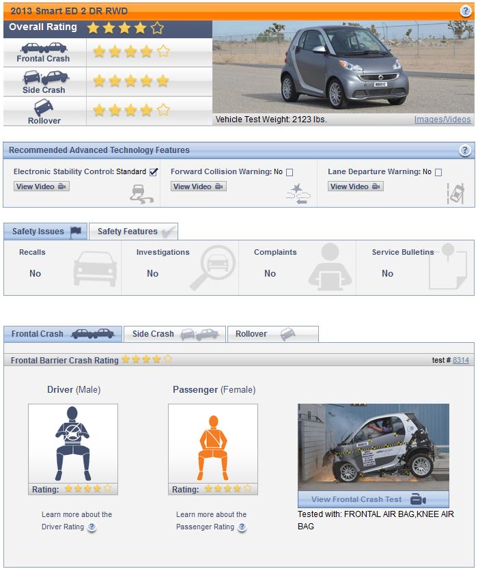Click the Overall Rating stars
Screen dimensions: 478x571
tap(125, 28)
